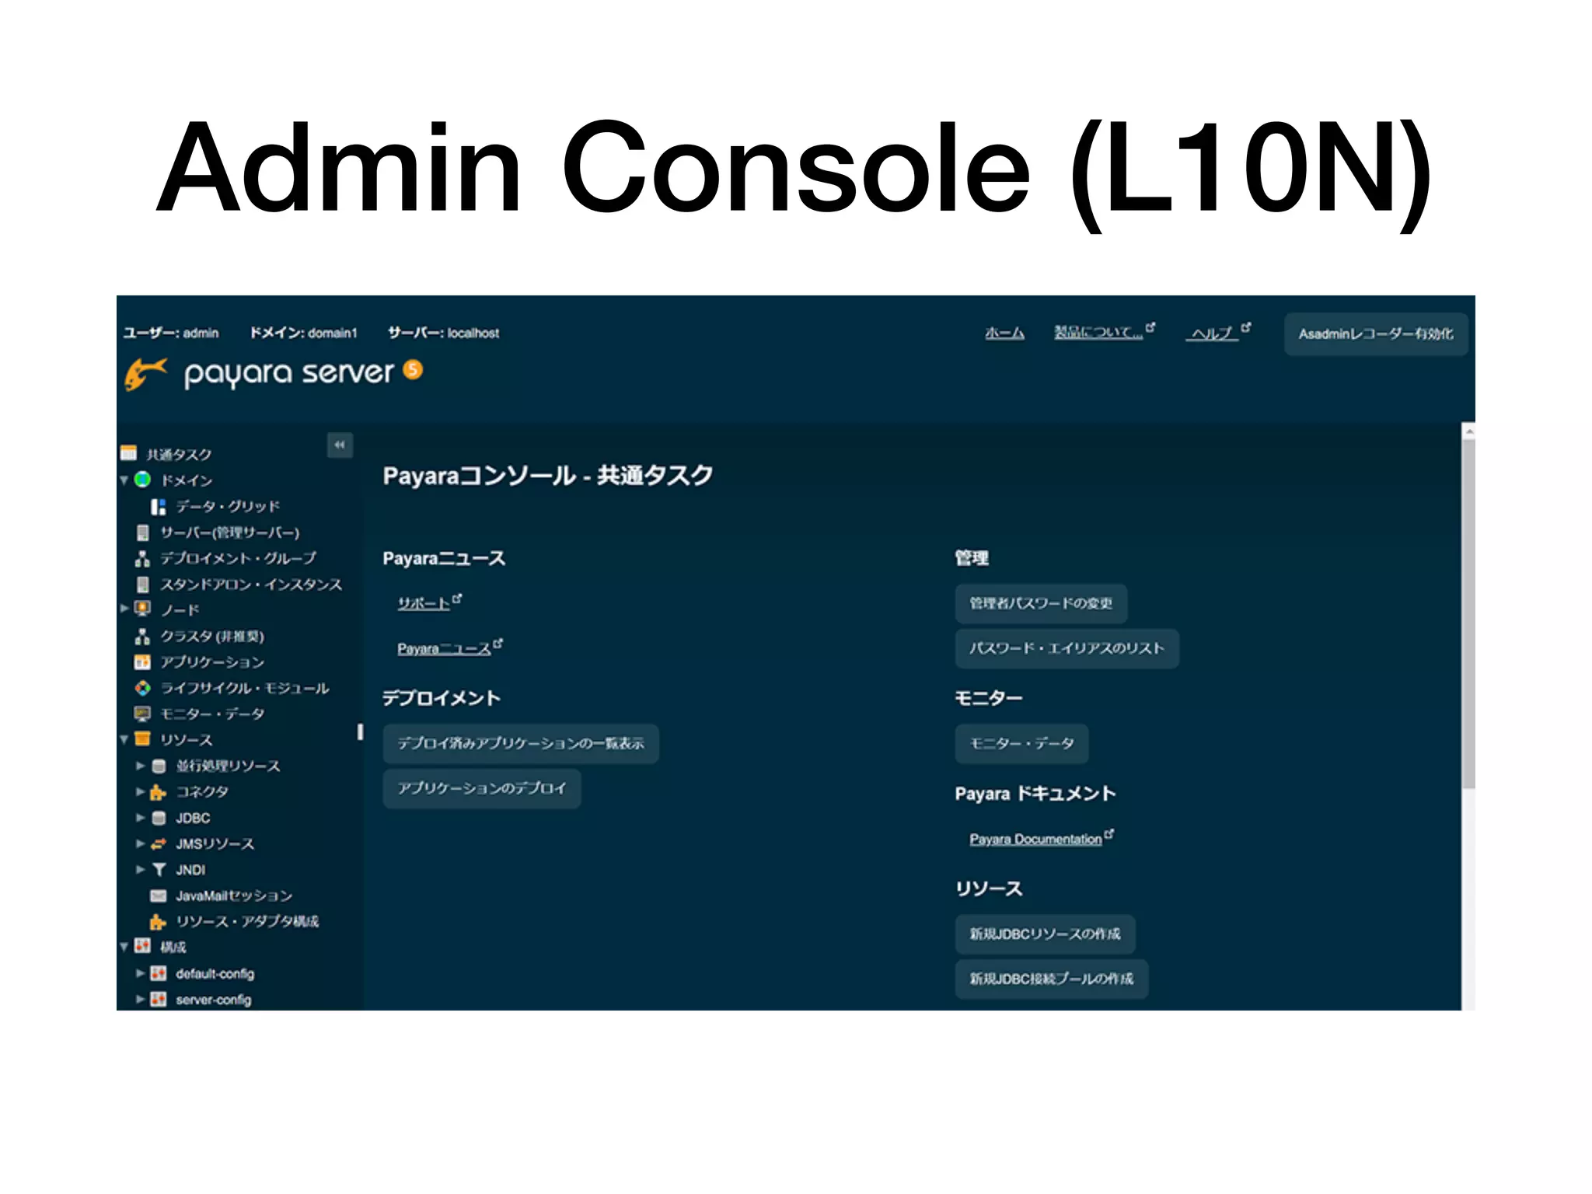
Task: Select スタンドアロン・インスタンス tree item text
Action: click(250, 584)
